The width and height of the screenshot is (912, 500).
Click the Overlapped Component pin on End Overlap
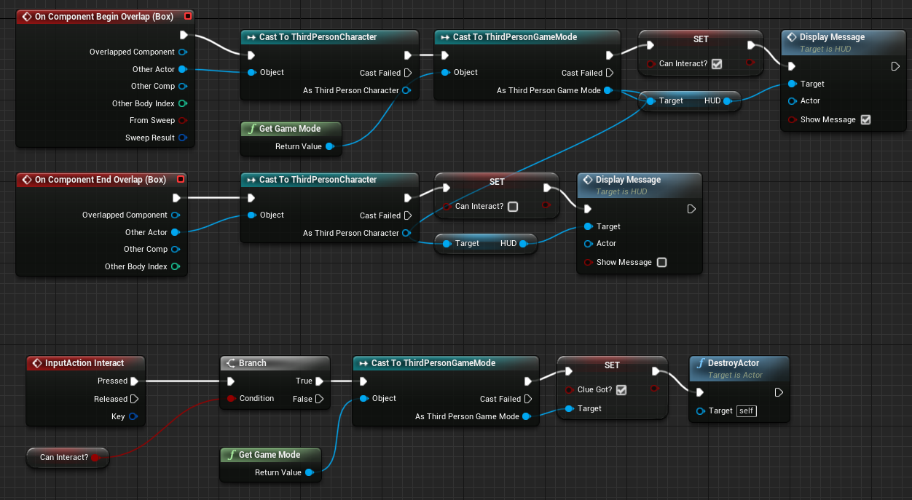[175, 215]
